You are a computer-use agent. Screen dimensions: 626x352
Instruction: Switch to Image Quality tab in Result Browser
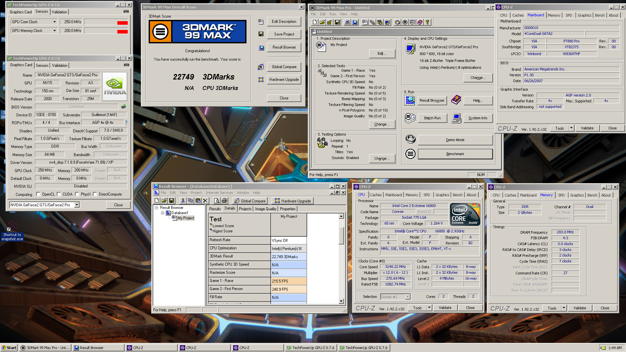tap(265, 209)
